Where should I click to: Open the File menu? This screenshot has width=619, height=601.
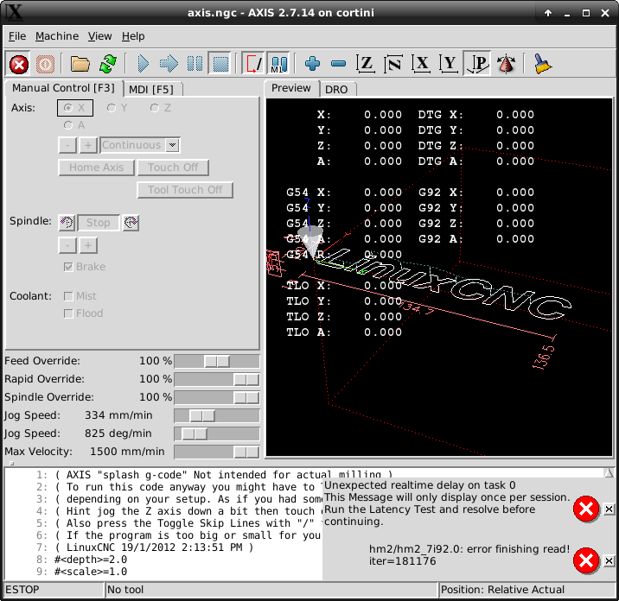(17, 36)
